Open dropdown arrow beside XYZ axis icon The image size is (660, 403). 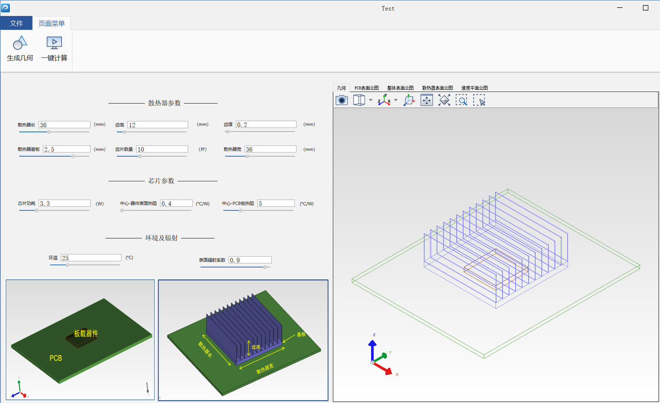click(x=396, y=100)
